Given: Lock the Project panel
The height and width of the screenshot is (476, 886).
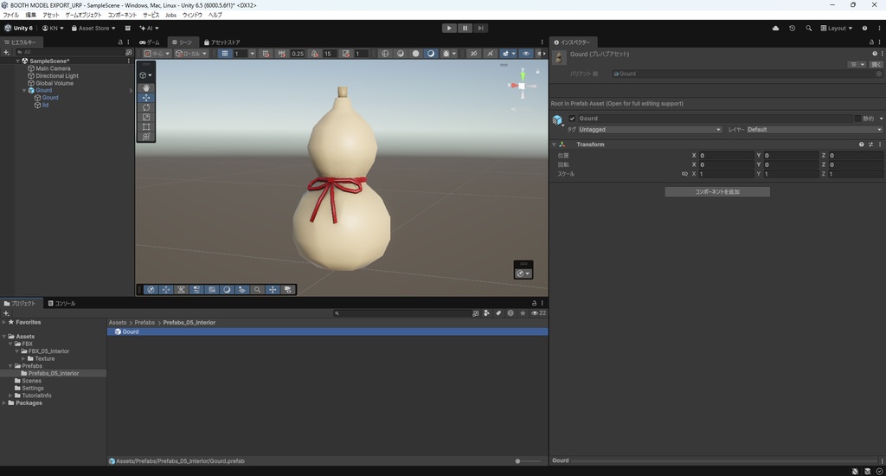Looking at the screenshot, I should (534, 304).
